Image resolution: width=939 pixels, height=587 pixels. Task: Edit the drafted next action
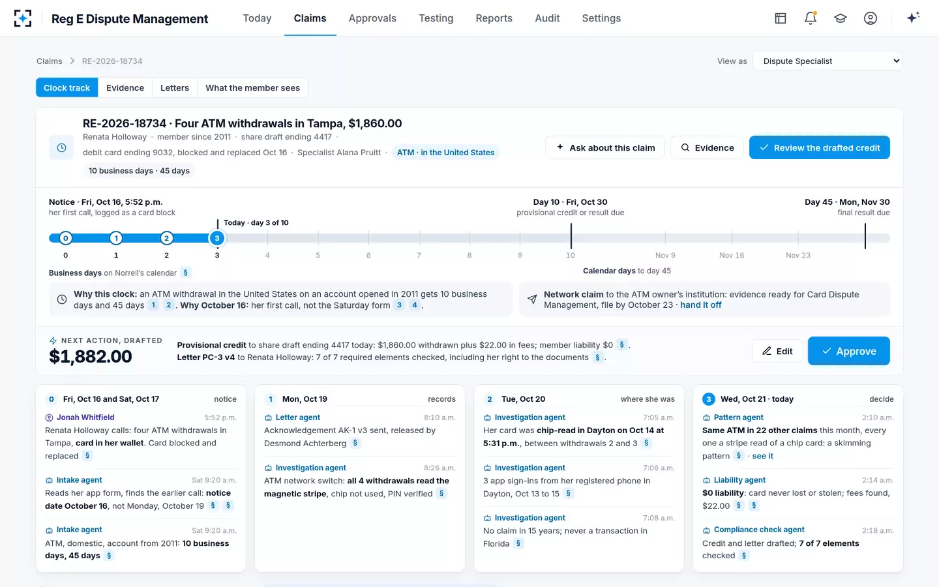pyautogui.click(x=777, y=351)
